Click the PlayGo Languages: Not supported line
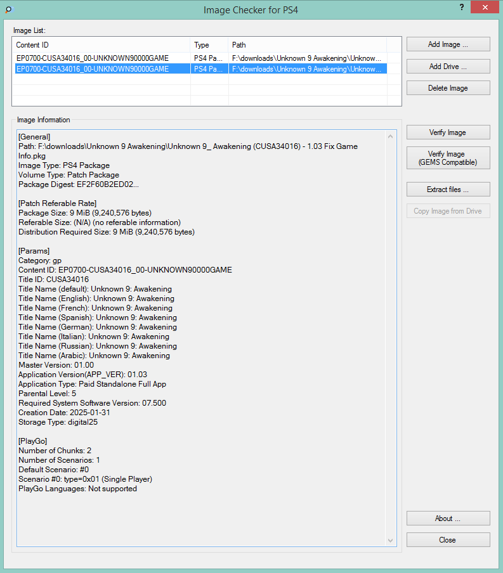 [77, 489]
